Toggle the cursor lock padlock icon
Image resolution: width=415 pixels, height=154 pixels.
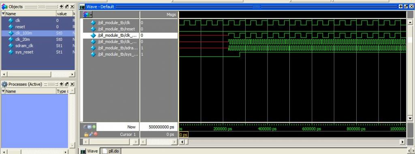coord(86,134)
